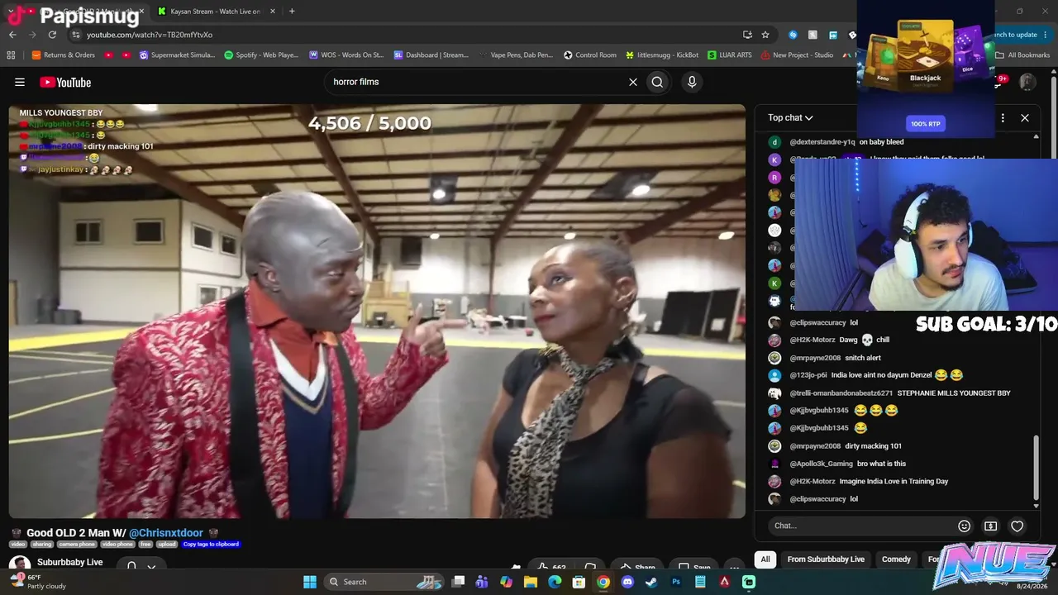The image size is (1058, 595).
Task: Click the address bar URL
Action: pyautogui.click(x=150, y=35)
